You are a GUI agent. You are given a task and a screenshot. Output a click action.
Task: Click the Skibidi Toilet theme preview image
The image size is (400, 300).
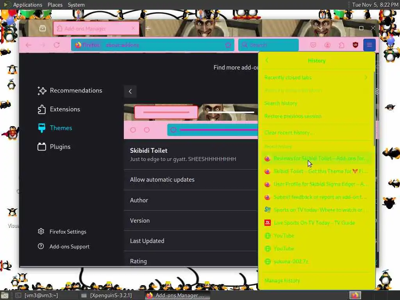coord(191,121)
